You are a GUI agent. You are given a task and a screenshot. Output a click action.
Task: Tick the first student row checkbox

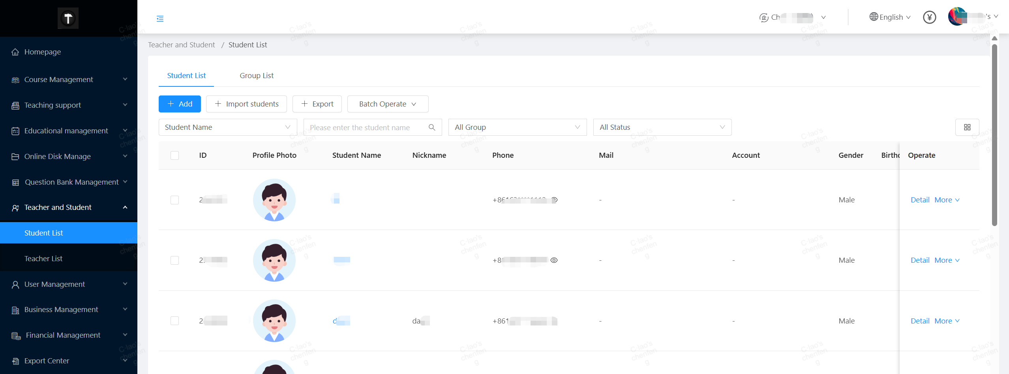[x=174, y=200]
